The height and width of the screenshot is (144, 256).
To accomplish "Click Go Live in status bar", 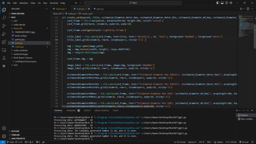I will click(244, 142).
